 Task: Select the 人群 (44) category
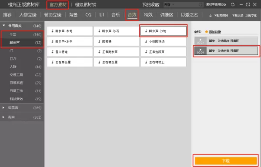22,67
